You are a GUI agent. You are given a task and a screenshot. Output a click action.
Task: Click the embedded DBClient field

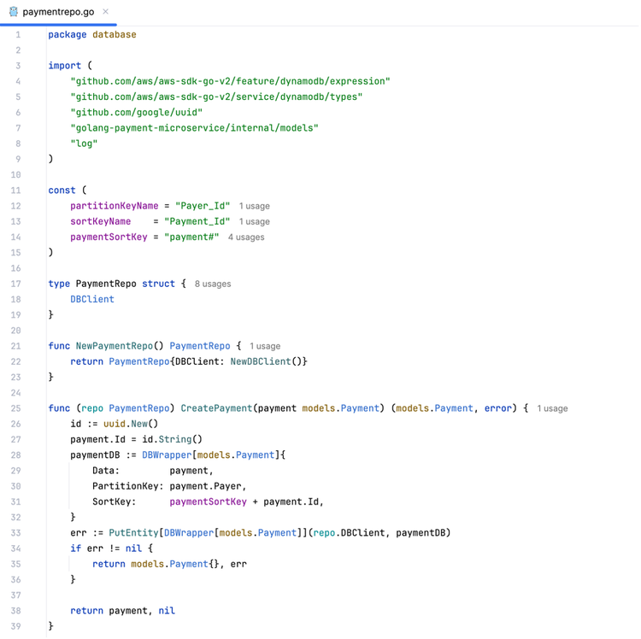92,299
